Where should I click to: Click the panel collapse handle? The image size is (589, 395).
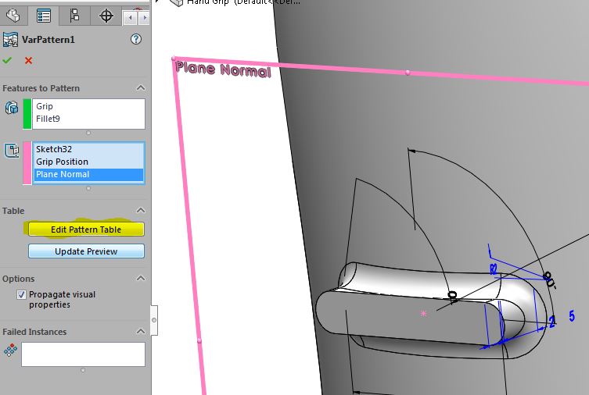point(154,320)
